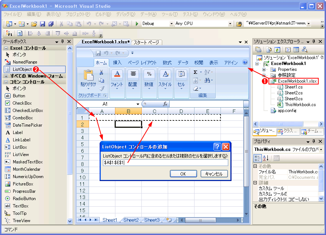Click the worksheet vertical scrollbar thumb
Screen dimensions: 326x235
(x=246, y=151)
